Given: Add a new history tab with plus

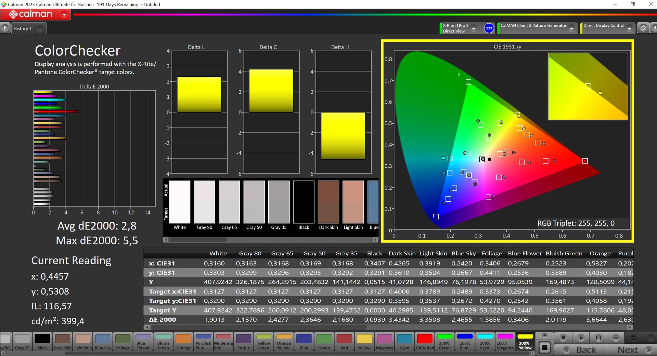Looking at the screenshot, I should click(x=40, y=29).
